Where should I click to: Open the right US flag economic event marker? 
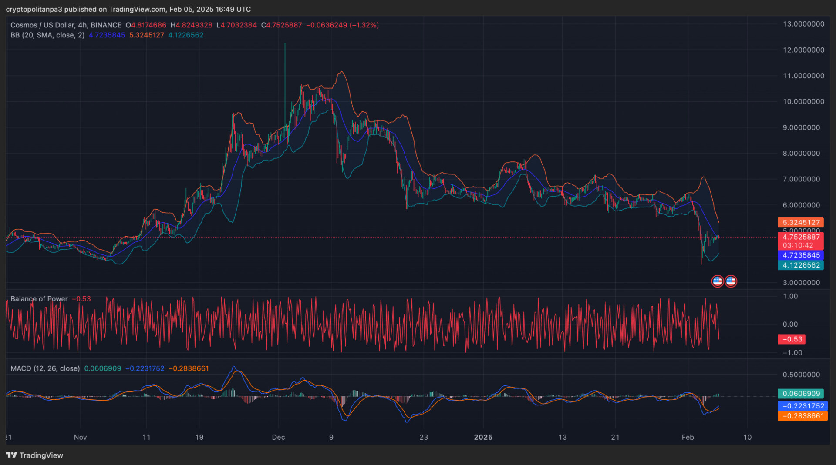click(x=731, y=281)
